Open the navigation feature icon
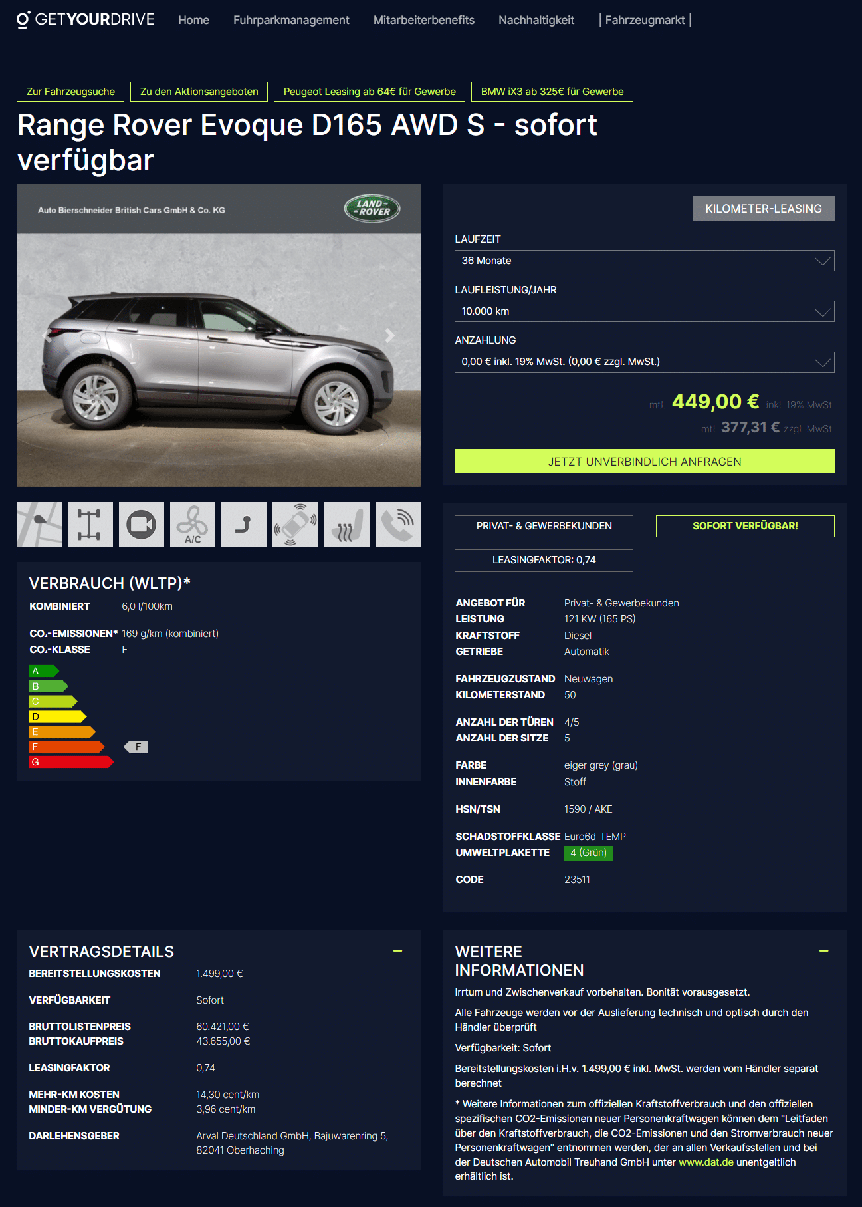862x1207 pixels. [x=39, y=525]
